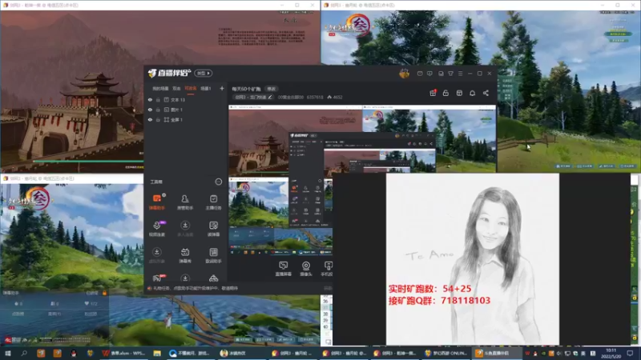
Task: Open the 视频连麦 tool with purple badge
Action: [156, 229]
